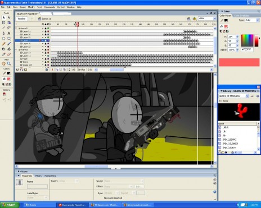Click the Scene 11 clapperboard icon
Image resolution: width=261 pixels, height=208 pixels.
click(x=39, y=19)
